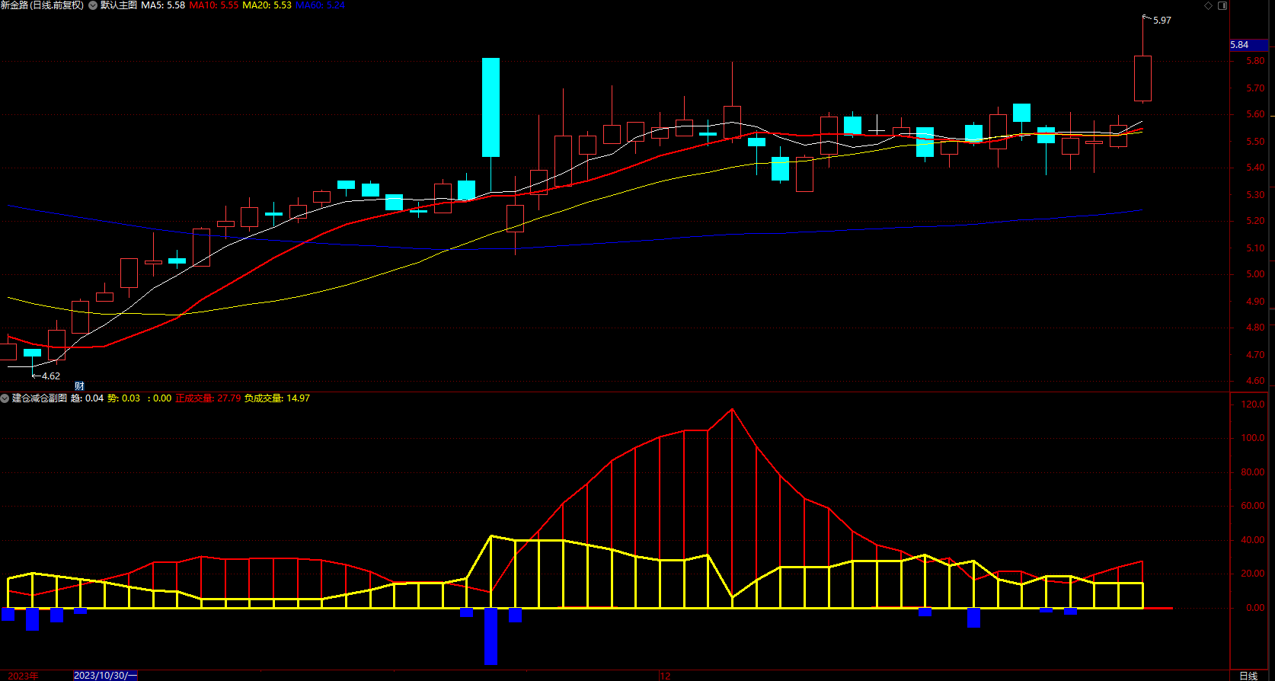Image resolution: width=1275 pixels, height=681 pixels.
Task: Click the 12 month marker on the time axis
Action: point(666,676)
